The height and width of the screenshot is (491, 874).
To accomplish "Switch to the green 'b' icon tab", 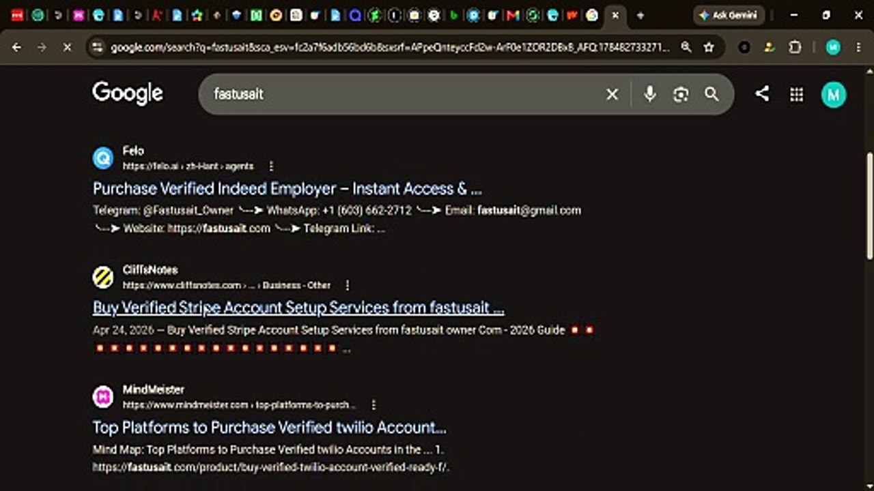I will 453,15.
